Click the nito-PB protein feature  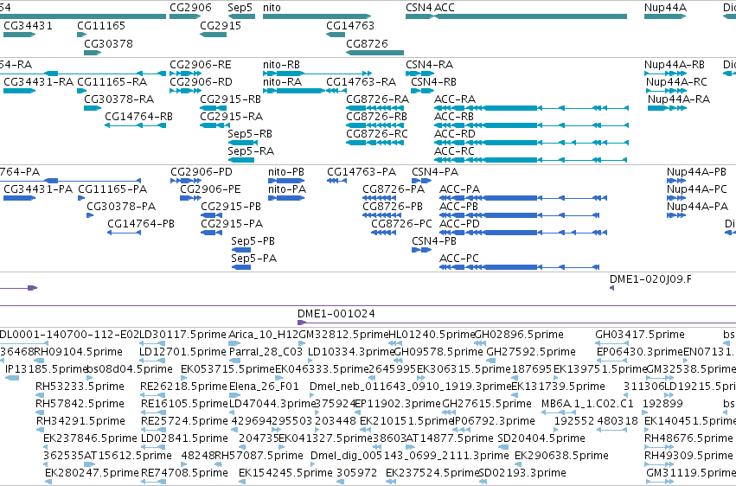pyautogui.click(x=286, y=181)
